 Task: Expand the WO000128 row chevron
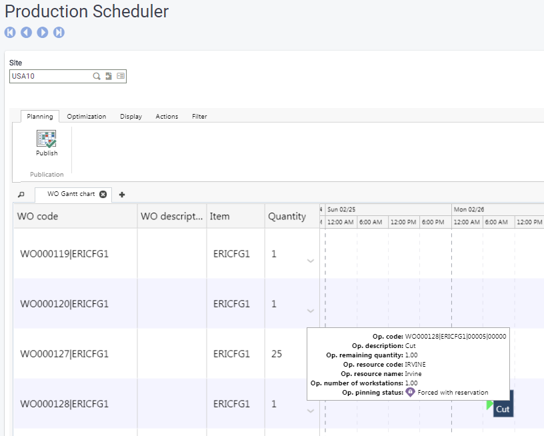[310, 411]
